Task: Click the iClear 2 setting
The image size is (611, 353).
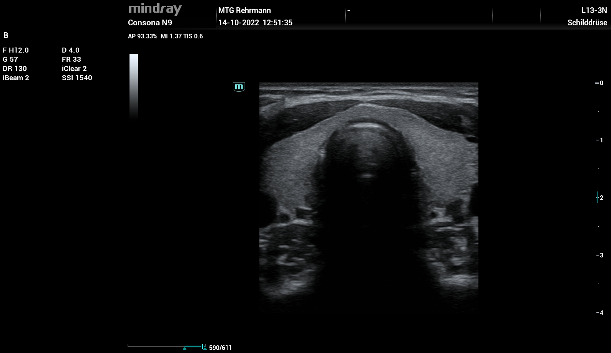Action: [x=74, y=69]
